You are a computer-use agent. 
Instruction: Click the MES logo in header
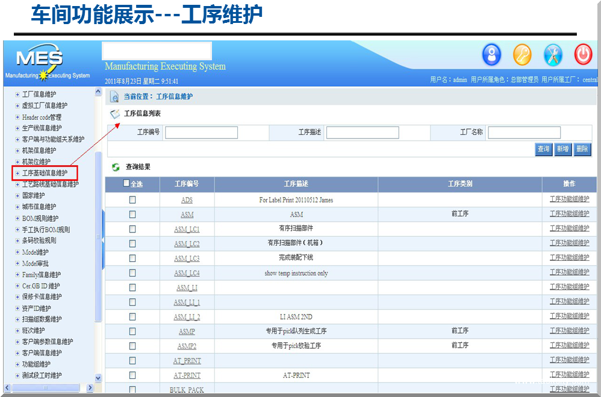tap(40, 59)
